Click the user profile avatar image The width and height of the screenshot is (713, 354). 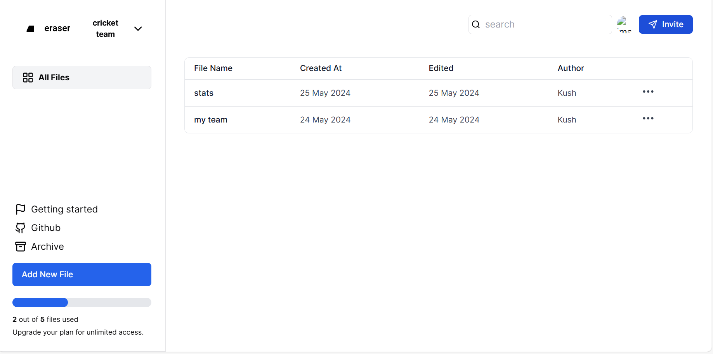624,24
